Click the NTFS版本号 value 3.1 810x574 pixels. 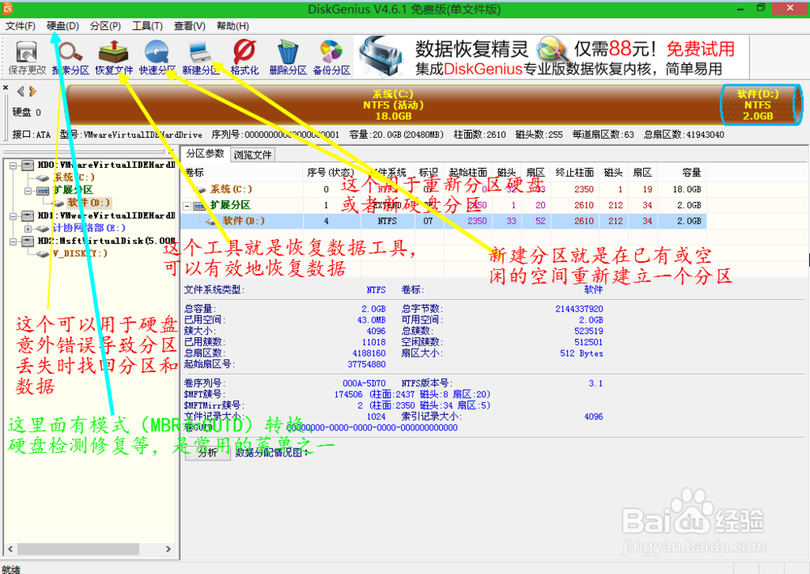click(x=595, y=383)
